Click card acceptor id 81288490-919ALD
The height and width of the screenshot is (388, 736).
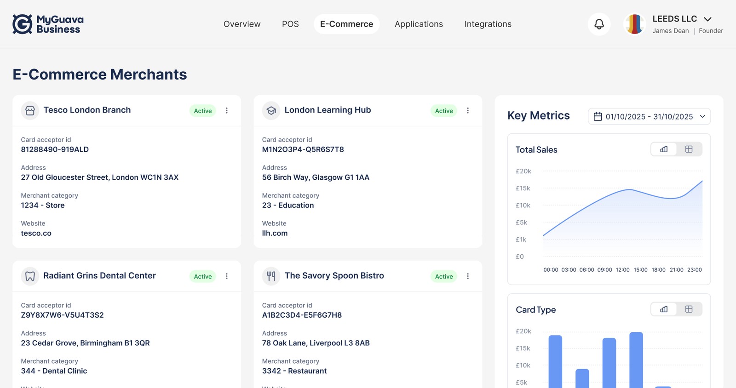click(x=55, y=149)
